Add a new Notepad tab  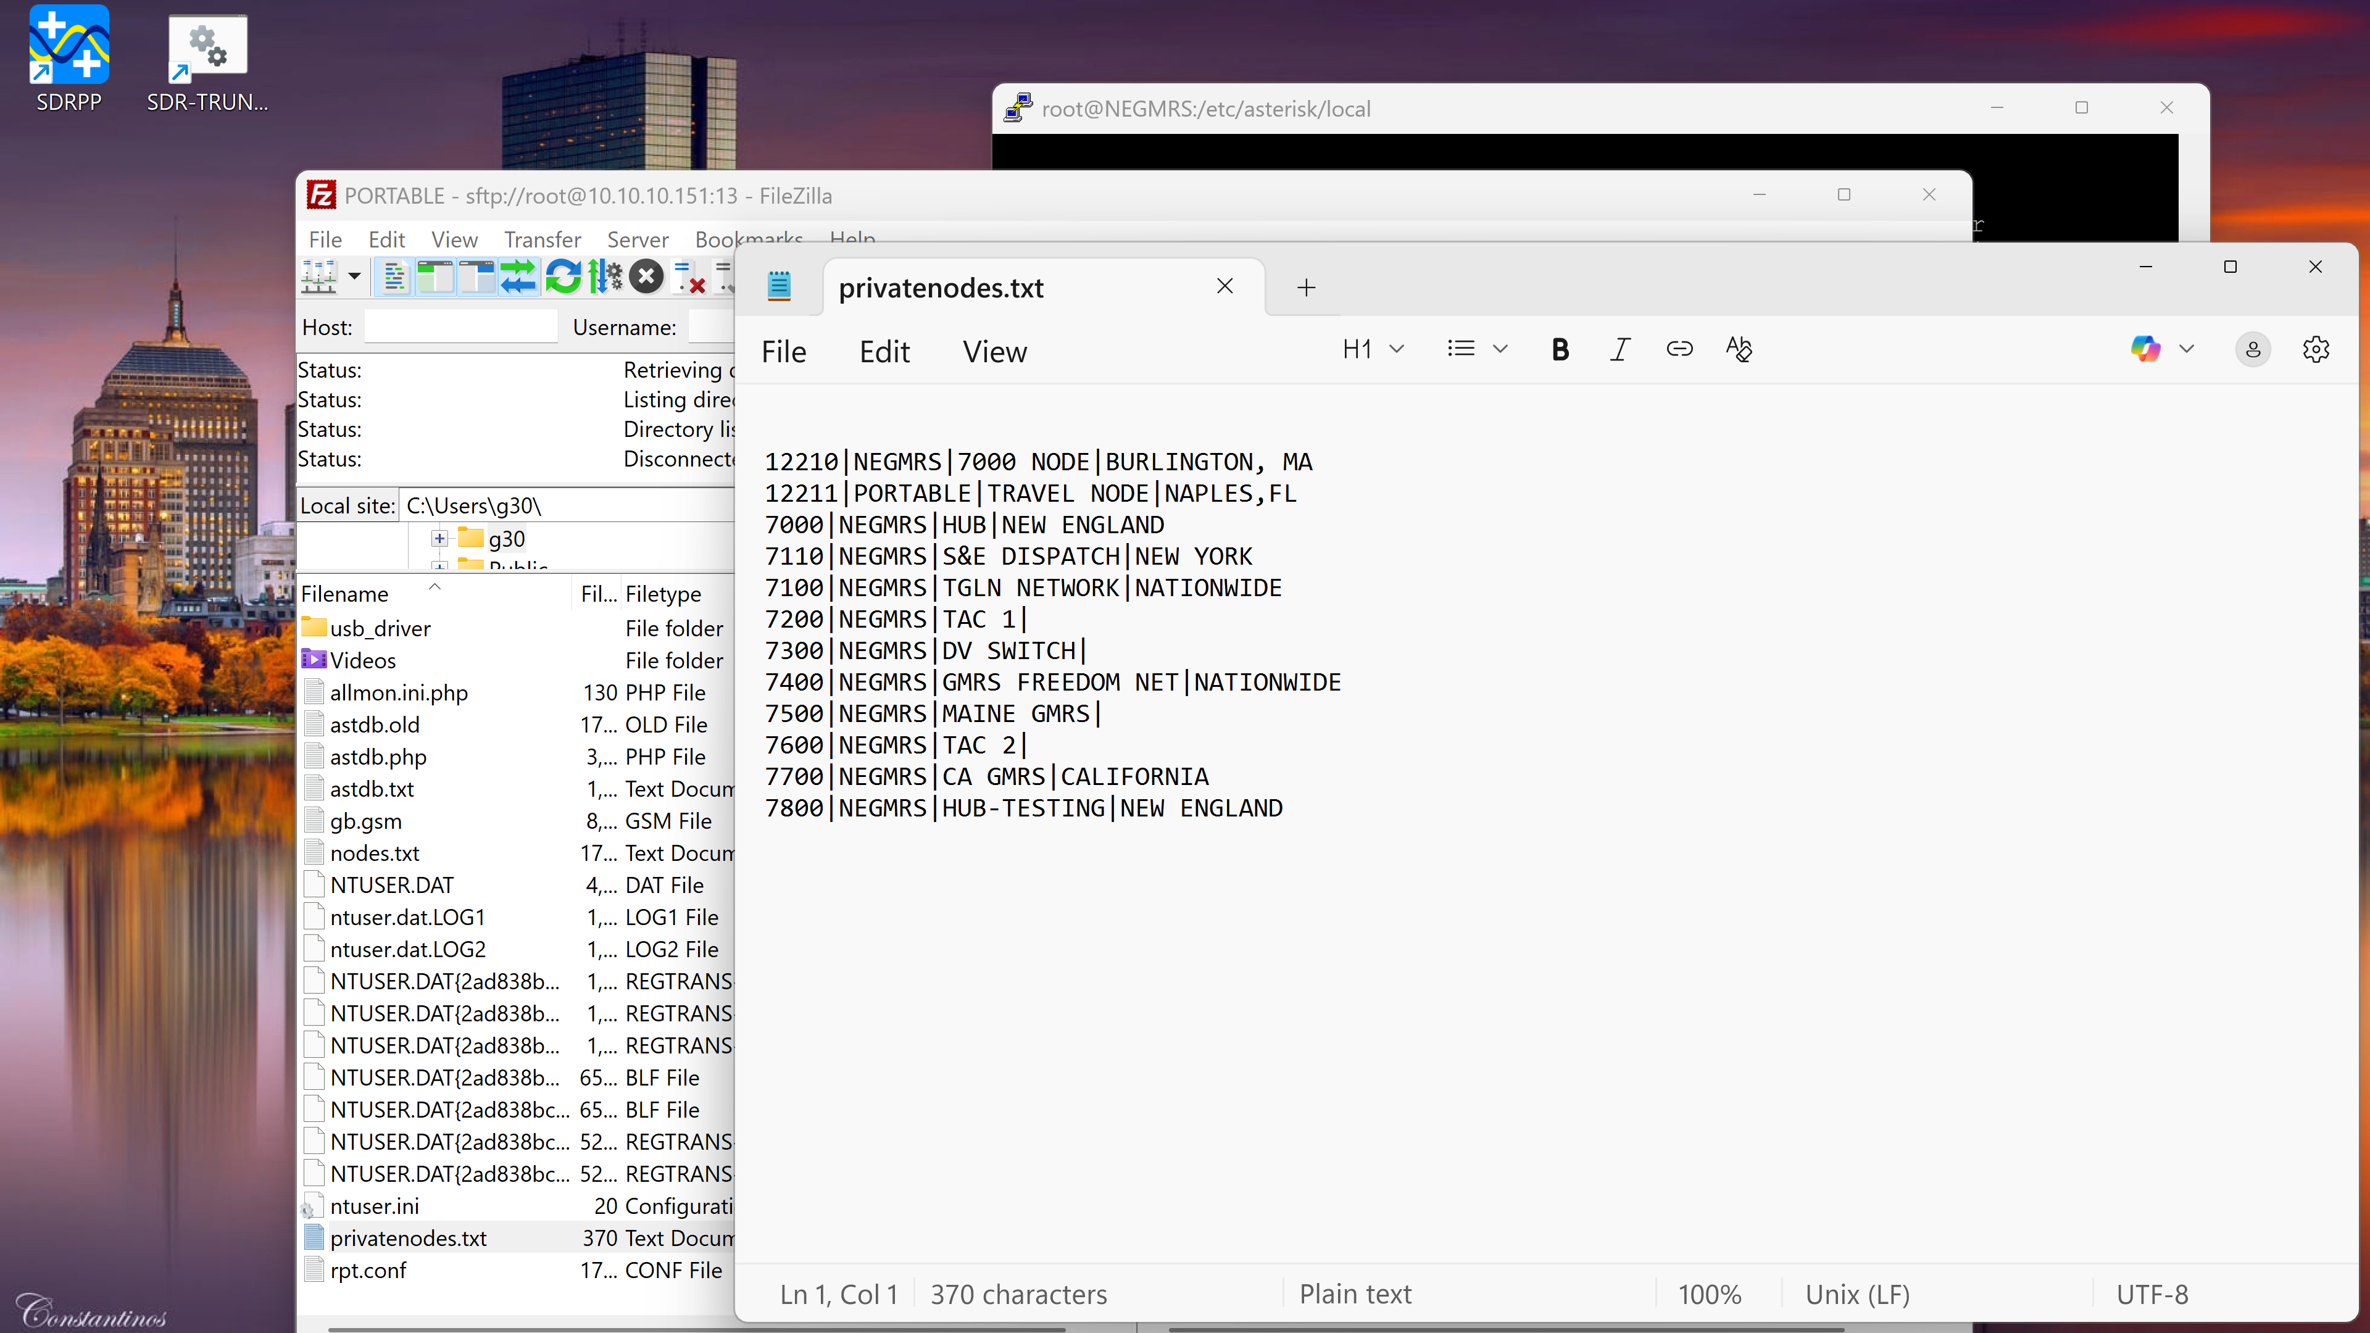tap(1305, 288)
